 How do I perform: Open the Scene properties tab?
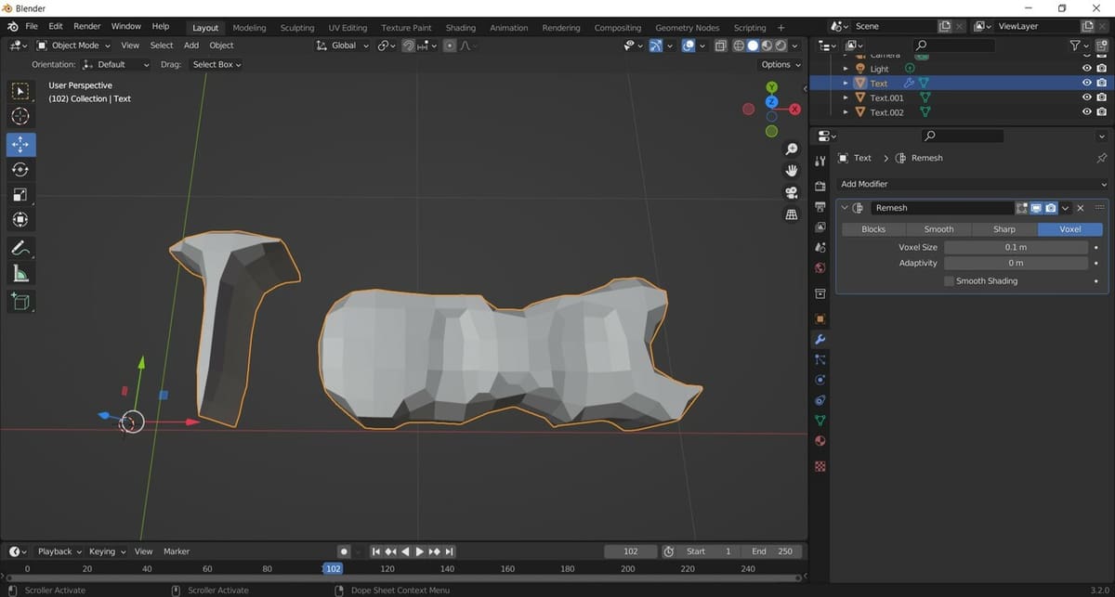(x=820, y=248)
